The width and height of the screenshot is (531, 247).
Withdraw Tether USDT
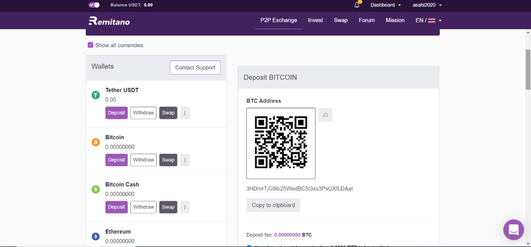tap(143, 113)
